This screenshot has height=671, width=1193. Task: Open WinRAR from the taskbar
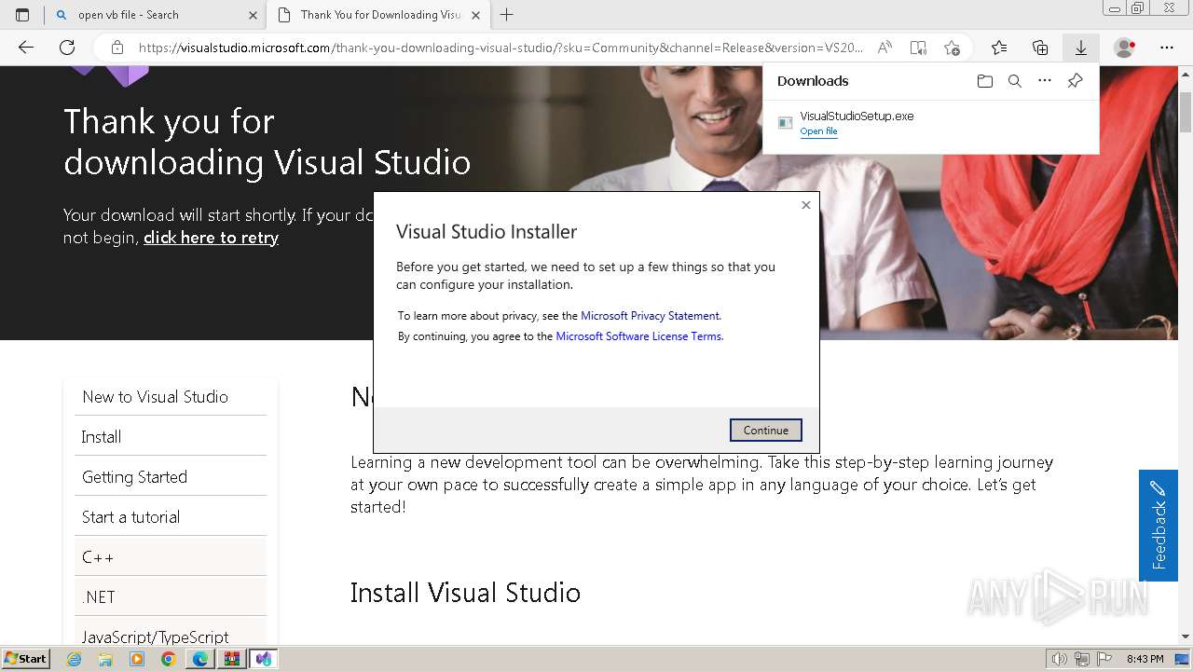[x=232, y=659]
